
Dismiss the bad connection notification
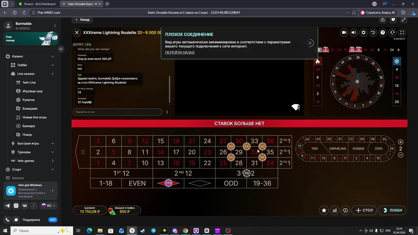(310, 43)
